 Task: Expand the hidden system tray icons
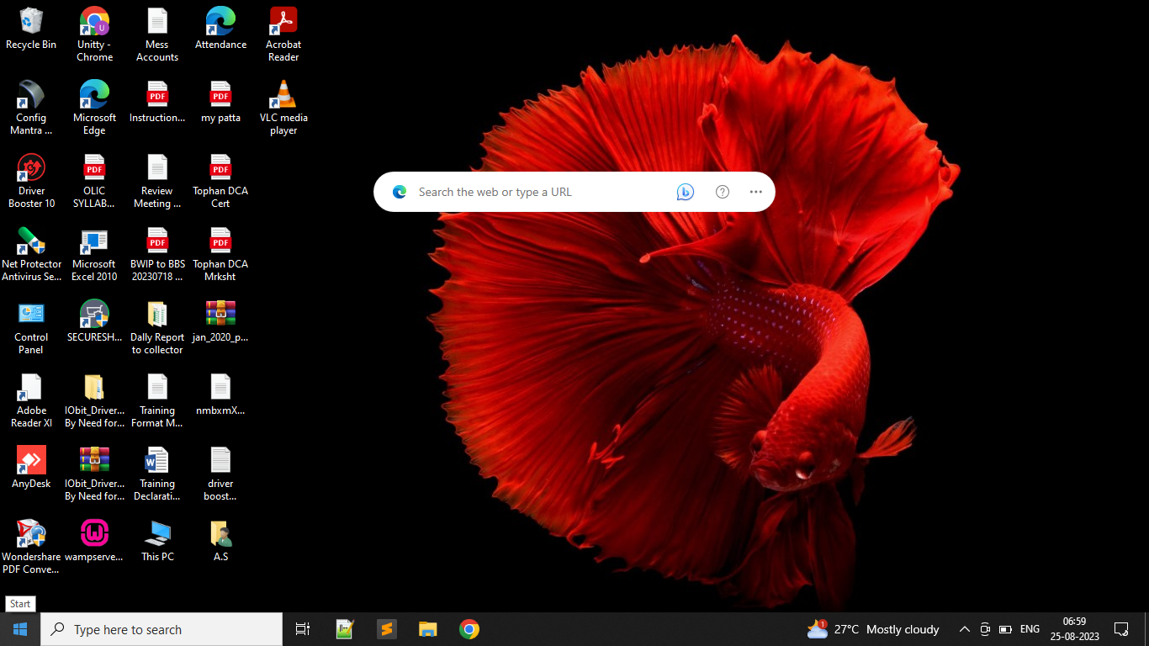[964, 629]
